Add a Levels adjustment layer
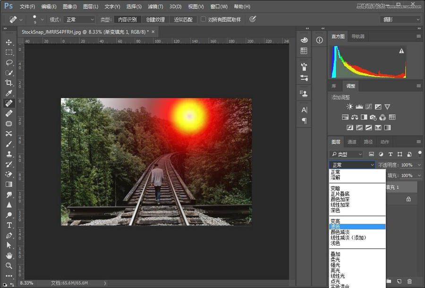The height and width of the screenshot is (288, 425). pos(359,107)
